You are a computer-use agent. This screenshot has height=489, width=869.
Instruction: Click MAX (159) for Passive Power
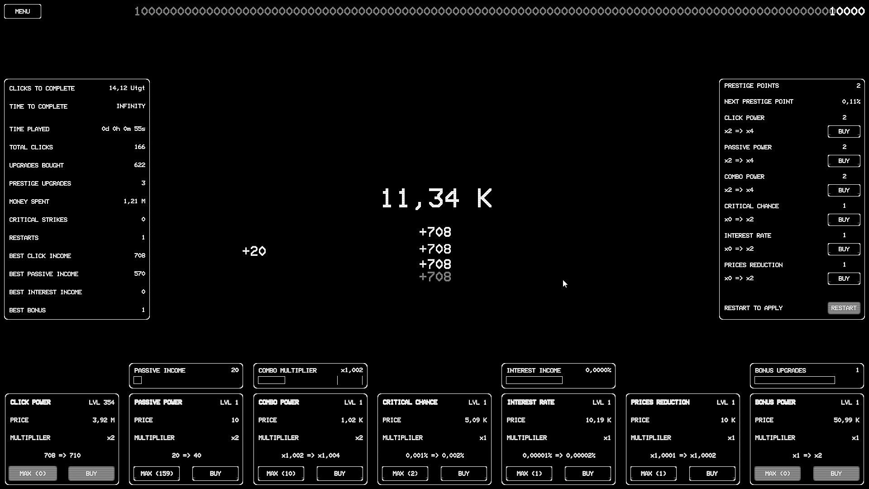[x=157, y=474]
